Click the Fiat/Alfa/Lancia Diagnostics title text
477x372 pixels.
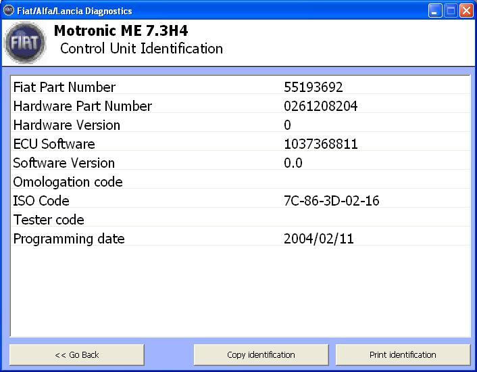[x=74, y=11]
